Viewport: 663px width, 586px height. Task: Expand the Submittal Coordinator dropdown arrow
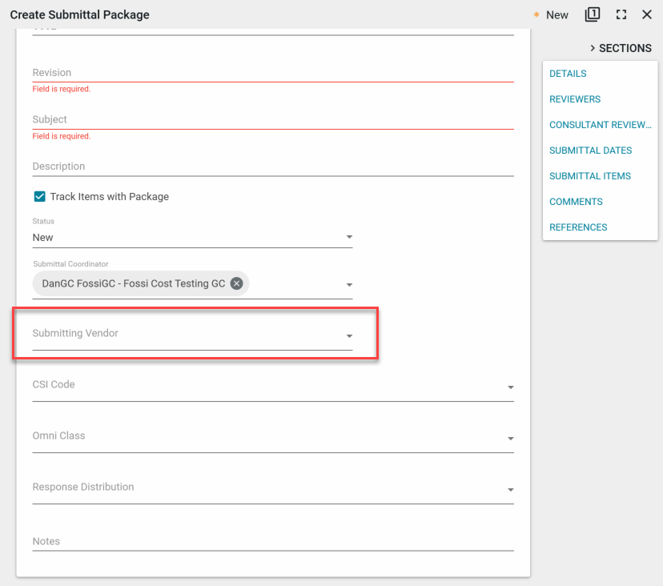[349, 285]
